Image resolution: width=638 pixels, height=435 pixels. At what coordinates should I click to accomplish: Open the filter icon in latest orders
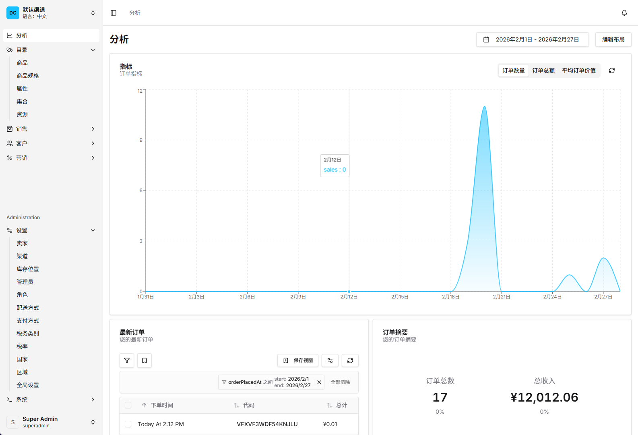pyautogui.click(x=127, y=360)
